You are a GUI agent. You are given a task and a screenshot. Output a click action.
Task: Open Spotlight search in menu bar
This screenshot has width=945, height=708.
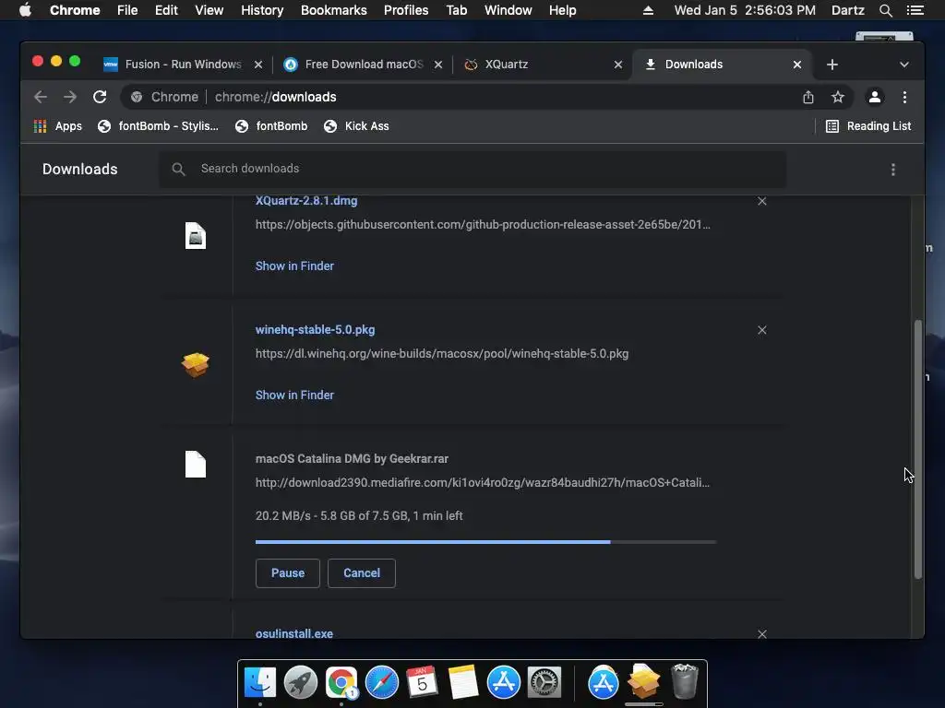(x=885, y=10)
